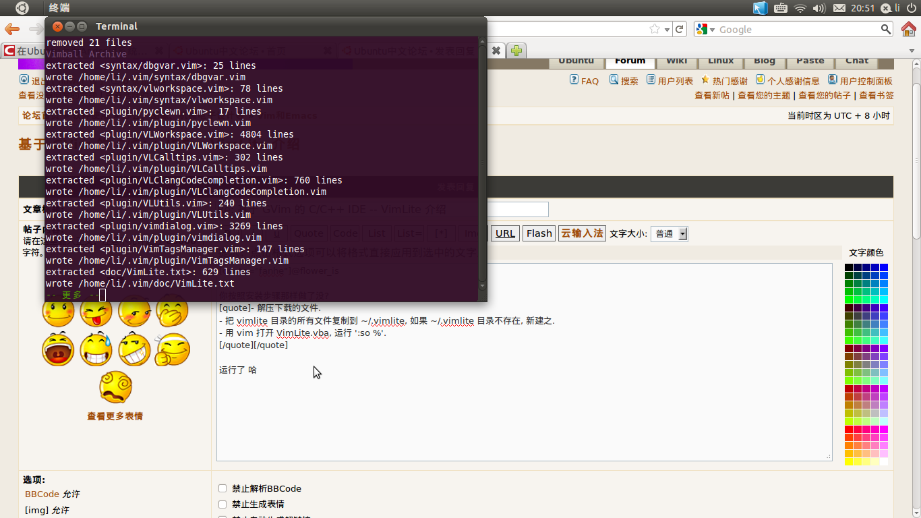Open the 20:51 clock menu
The image size is (921, 518).
point(862,8)
